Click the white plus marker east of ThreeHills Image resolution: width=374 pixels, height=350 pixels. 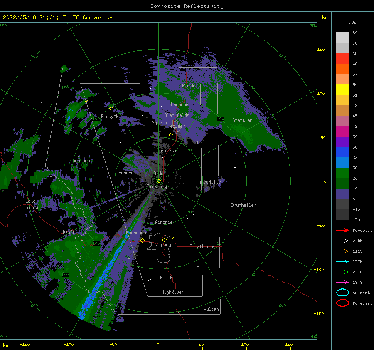pyautogui.click(x=235, y=167)
